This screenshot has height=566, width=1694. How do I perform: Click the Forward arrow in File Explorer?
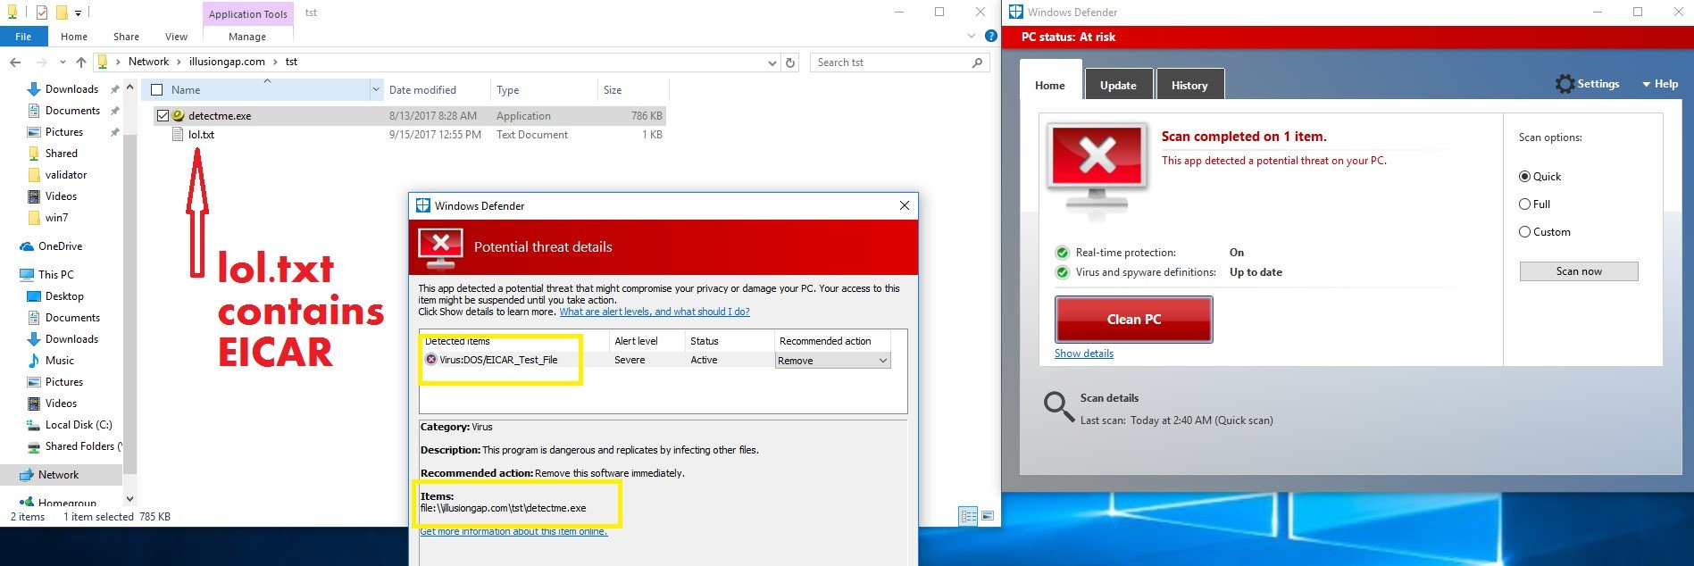(x=41, y=62)
